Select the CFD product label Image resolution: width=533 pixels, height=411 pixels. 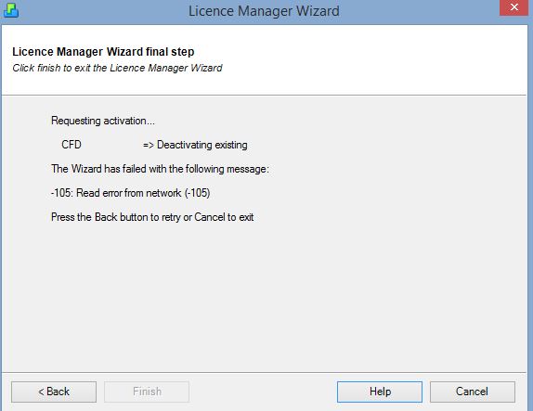[x=71, y=145]
